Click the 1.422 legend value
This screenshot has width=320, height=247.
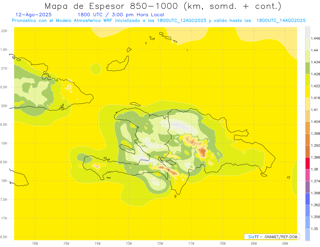(316, 86)
